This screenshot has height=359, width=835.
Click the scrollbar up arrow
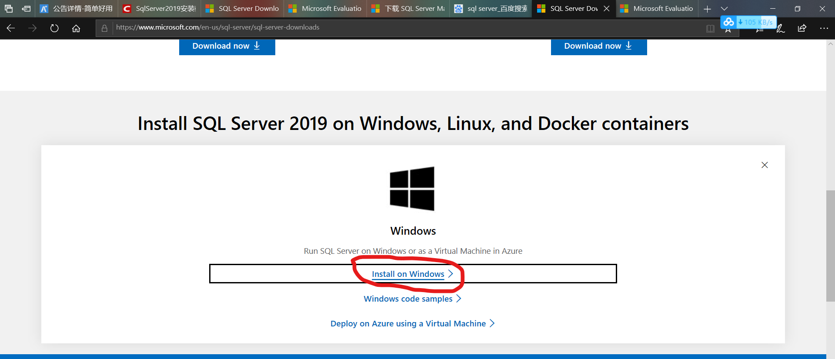click(830, 44)
